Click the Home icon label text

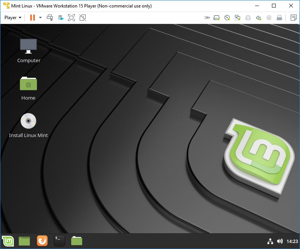[28, 98]
